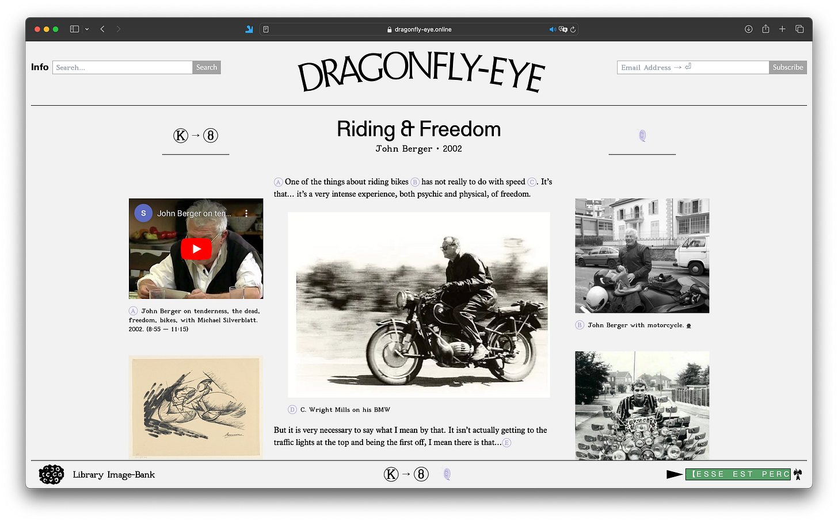
Task: Click the bow-tie icon at footer right
Action: tap(798, 474)
